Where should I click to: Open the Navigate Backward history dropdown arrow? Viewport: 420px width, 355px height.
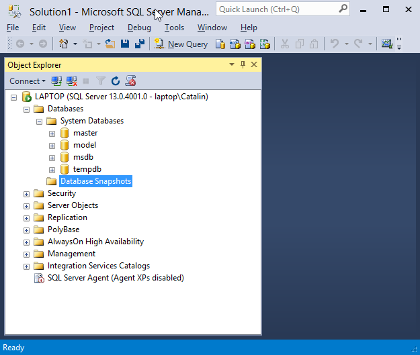click(x=32, y=44)
